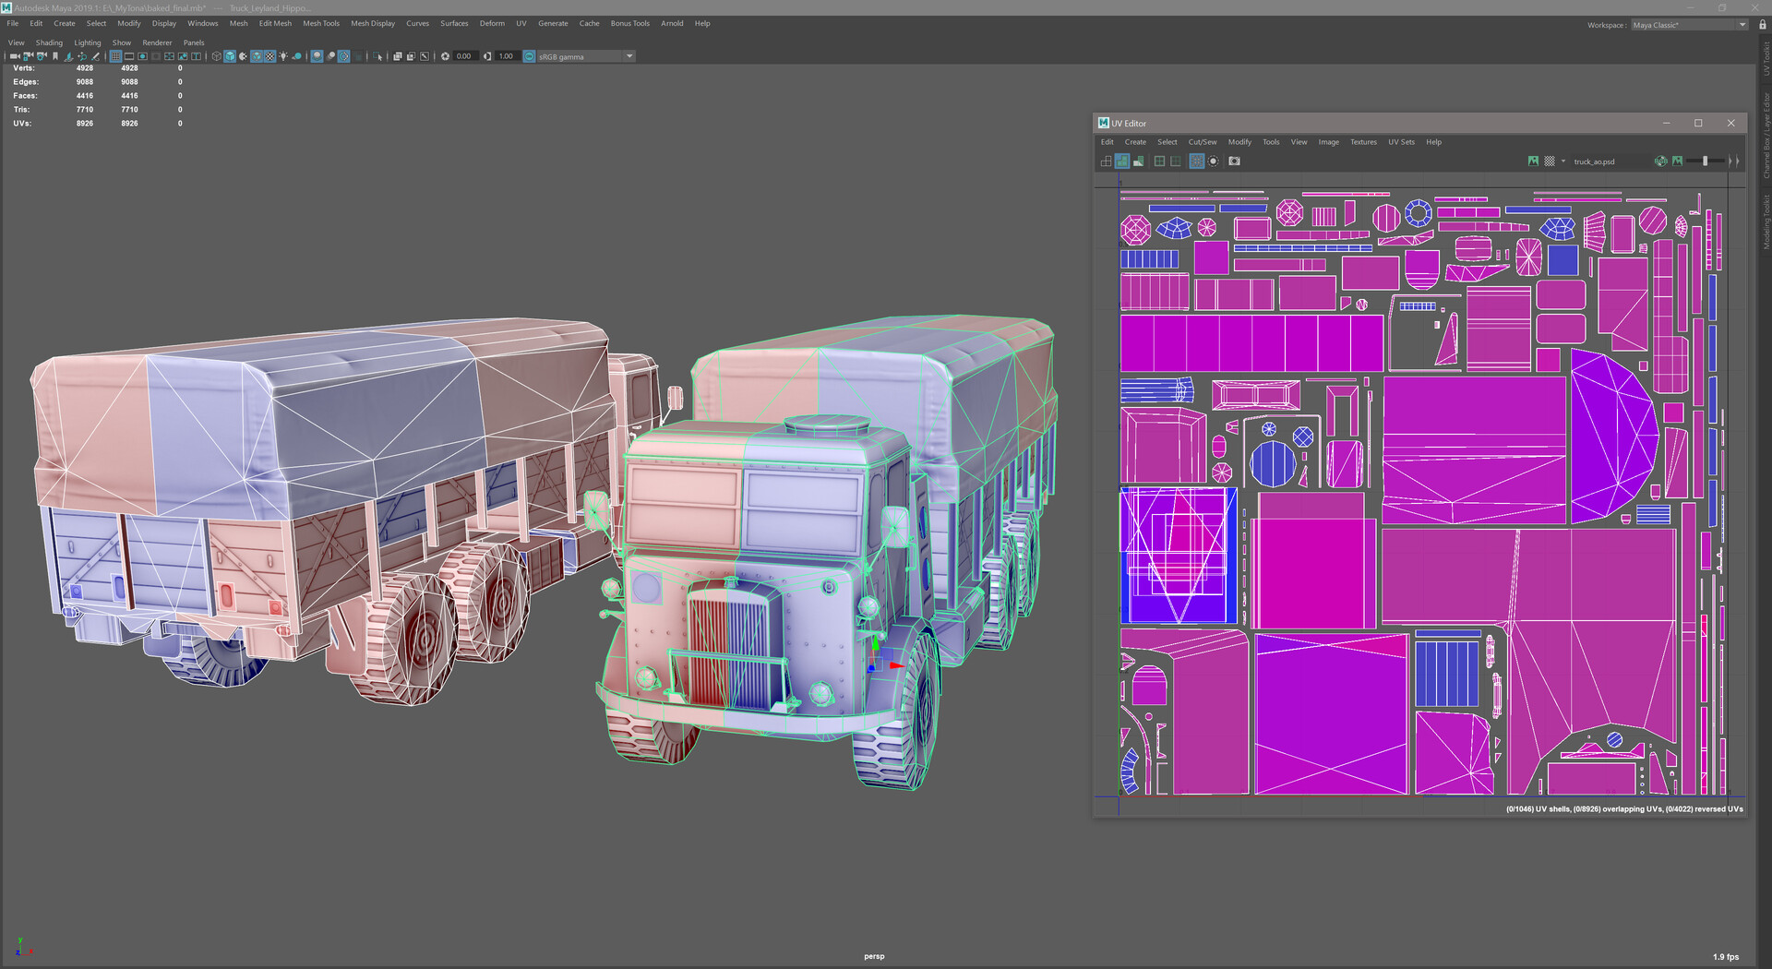Toggle the viewport grid icon
Image resolution: width=1772 pixels, height=969 pixels.
click(x=115, y=56)
